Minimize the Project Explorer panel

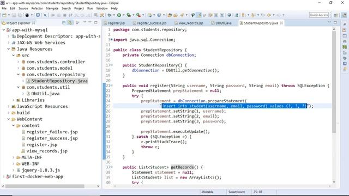pos(90,22)
